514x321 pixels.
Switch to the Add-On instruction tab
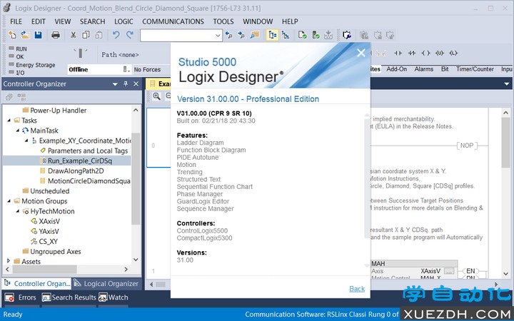396,69
